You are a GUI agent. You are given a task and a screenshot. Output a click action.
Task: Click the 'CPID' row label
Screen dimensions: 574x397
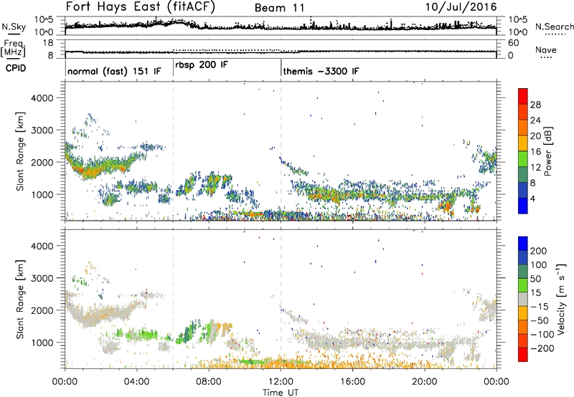click(16, 68)
